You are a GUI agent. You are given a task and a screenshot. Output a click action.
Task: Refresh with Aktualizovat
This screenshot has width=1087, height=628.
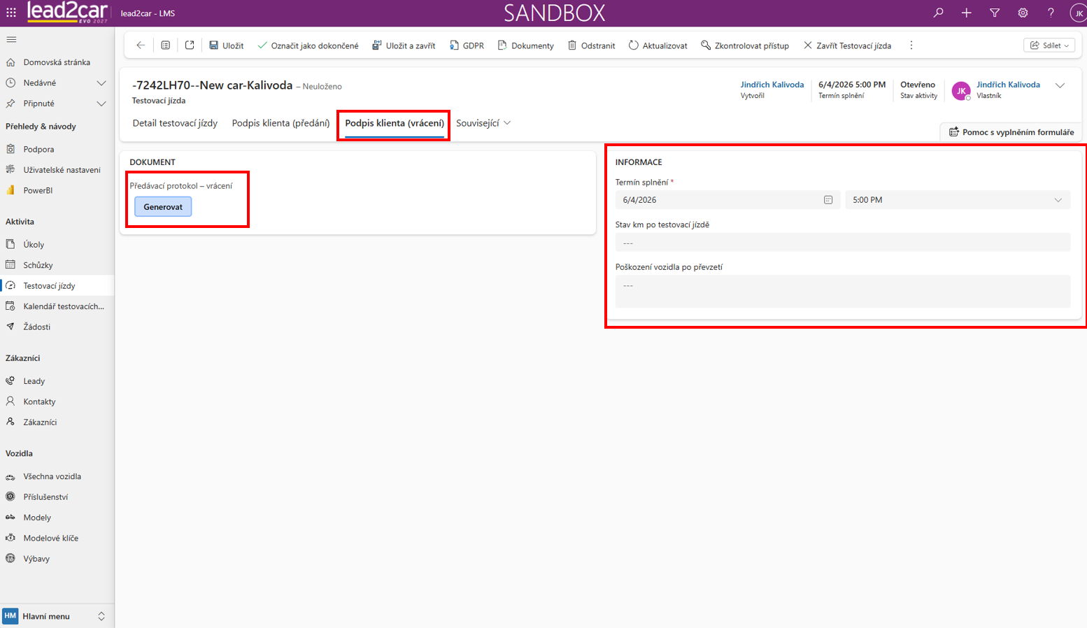(x=658, y=45)
